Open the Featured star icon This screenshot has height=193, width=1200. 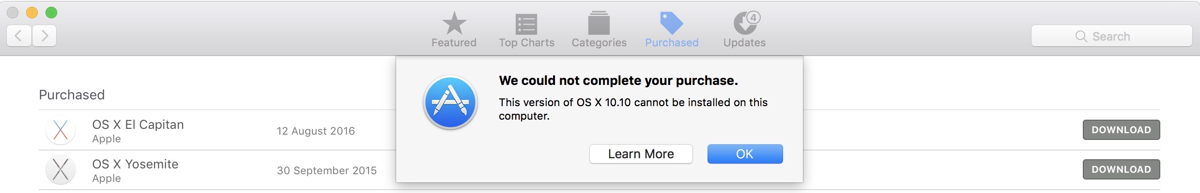[x=454, y=23]
